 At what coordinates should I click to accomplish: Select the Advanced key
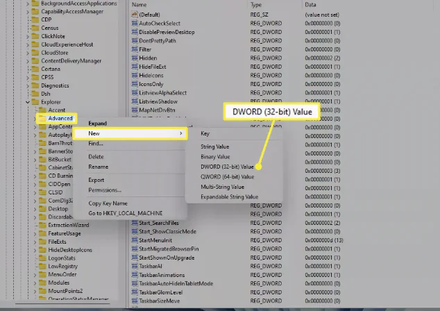click(x=60, y=119)
